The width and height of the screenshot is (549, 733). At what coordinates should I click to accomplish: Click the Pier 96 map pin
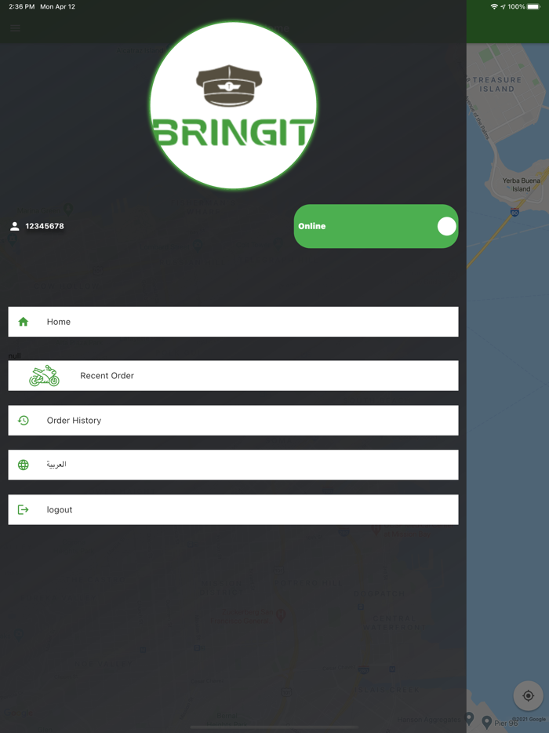tap(486, 722)
